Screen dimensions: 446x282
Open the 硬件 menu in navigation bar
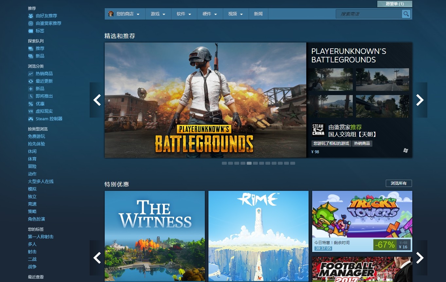click(x=210, y=14)
